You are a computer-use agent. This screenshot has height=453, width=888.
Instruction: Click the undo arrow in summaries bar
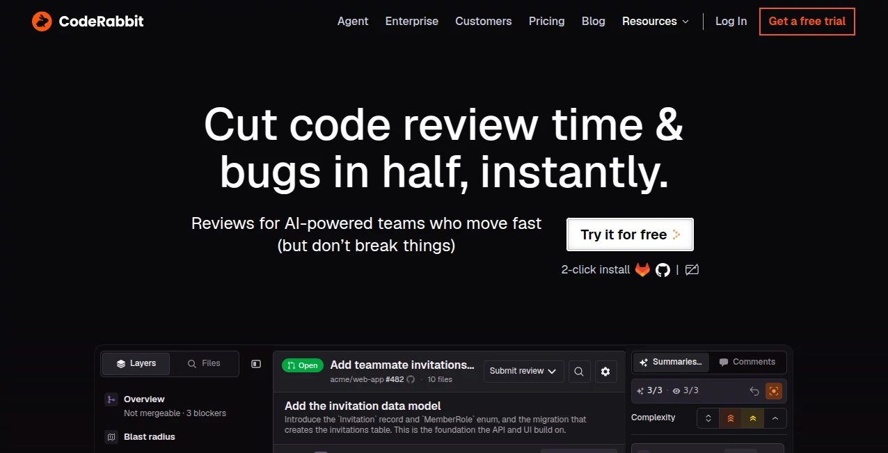click(754, 391)
